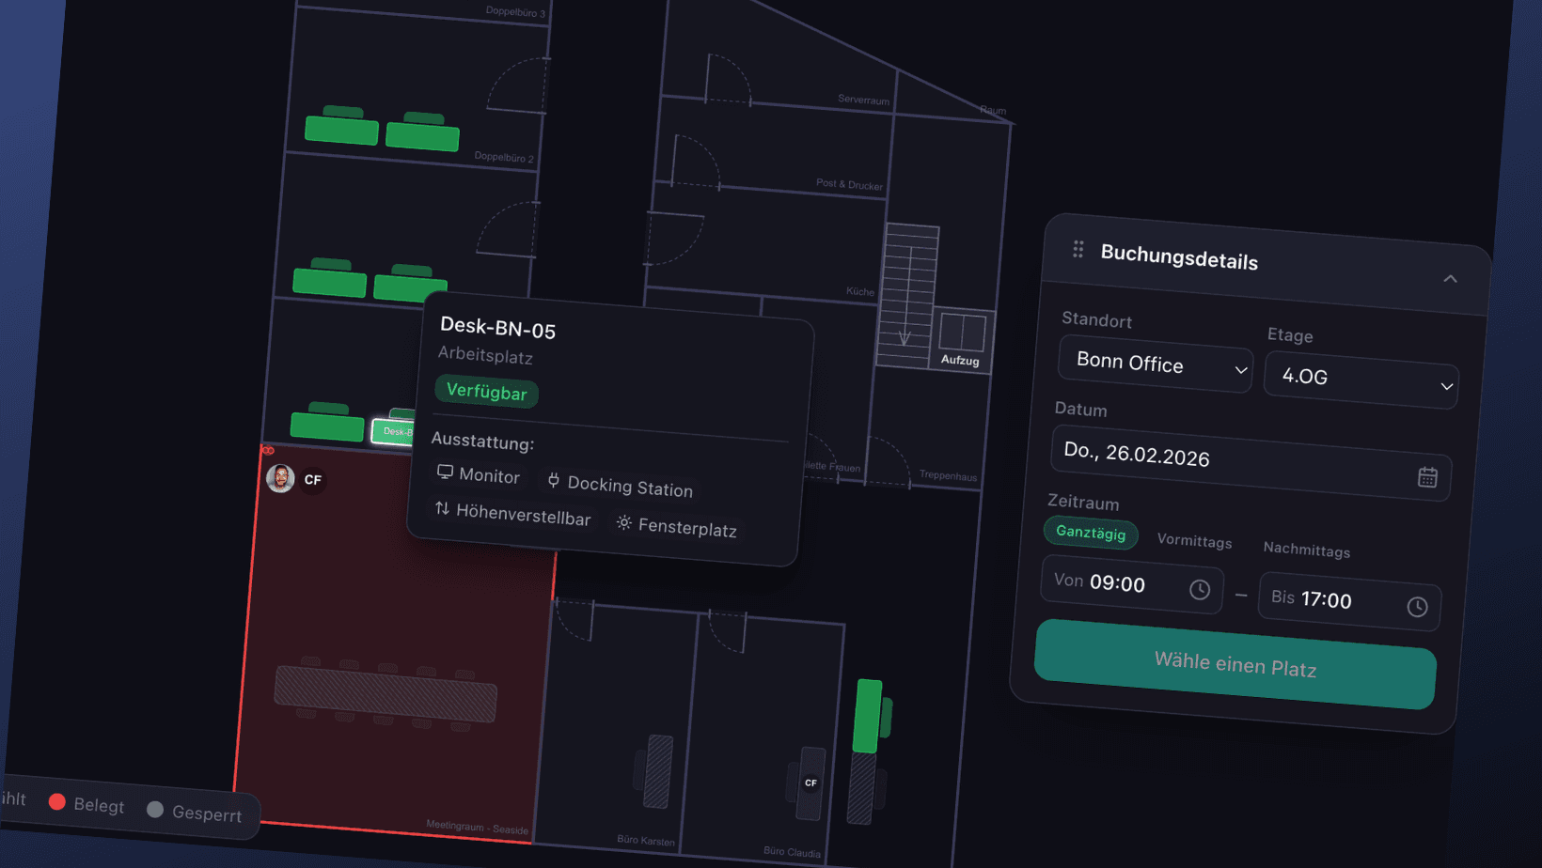
Task: Open the calendar icon in the Datum field
Action: [x=1427, y=477]
